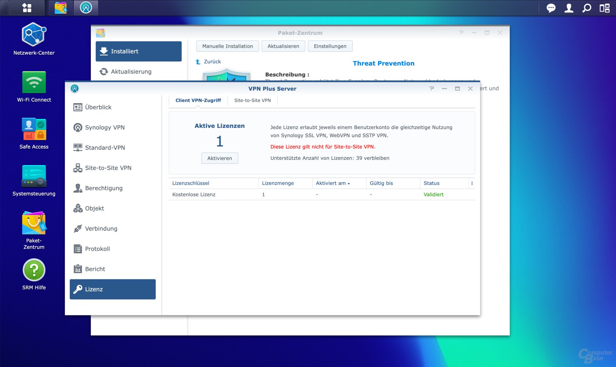Viewport: 616px width, 367px height.
Task: Open the user account options icon
Action: pos(569,8)
